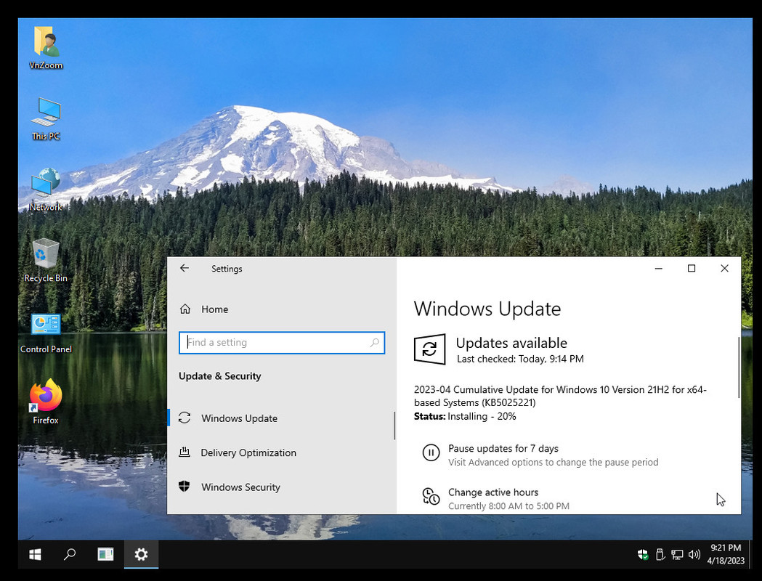762x581 pixels.
Task: Open Windows Security tray shield icon
Action: pos(643,554)
